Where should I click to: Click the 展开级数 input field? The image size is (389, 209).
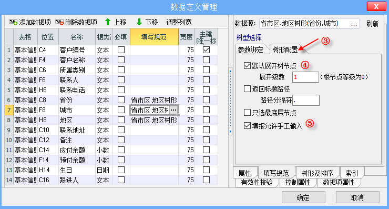tap(305, 77)
